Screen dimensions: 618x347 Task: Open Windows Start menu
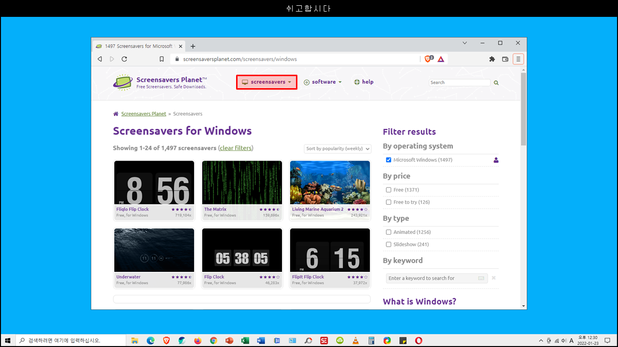click(8, 340)
